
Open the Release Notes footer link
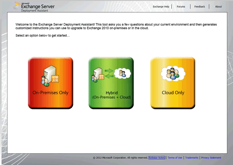(x=157, y=158)
